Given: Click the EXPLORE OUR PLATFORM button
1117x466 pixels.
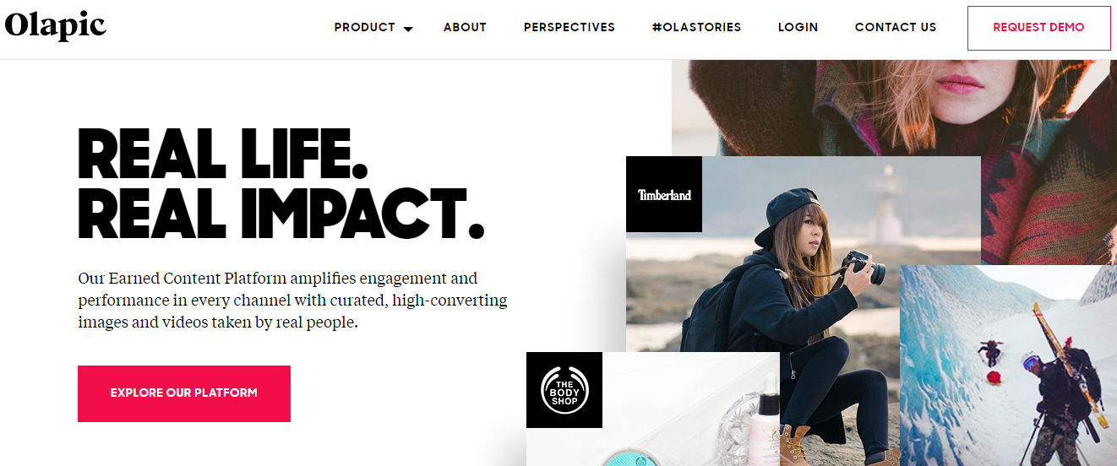Looking at the screenshot, I should point(184,393).
